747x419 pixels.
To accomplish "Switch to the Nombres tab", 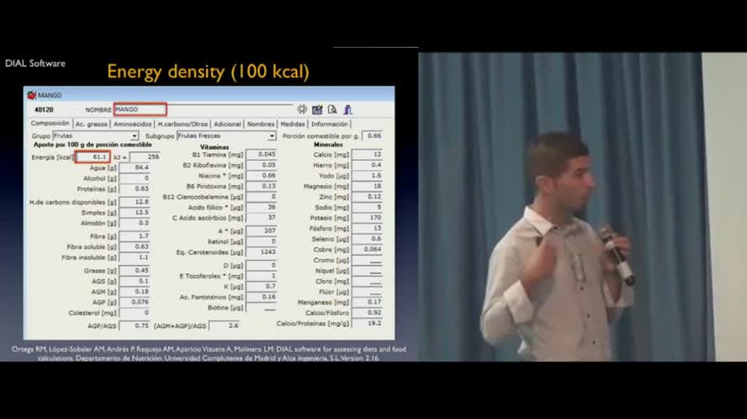I will pyautogui.click(x=261, y=124).
